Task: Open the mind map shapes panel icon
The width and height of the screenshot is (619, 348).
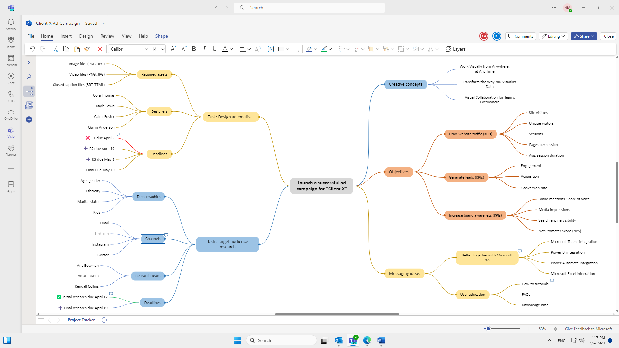Action: pos(29,91)
